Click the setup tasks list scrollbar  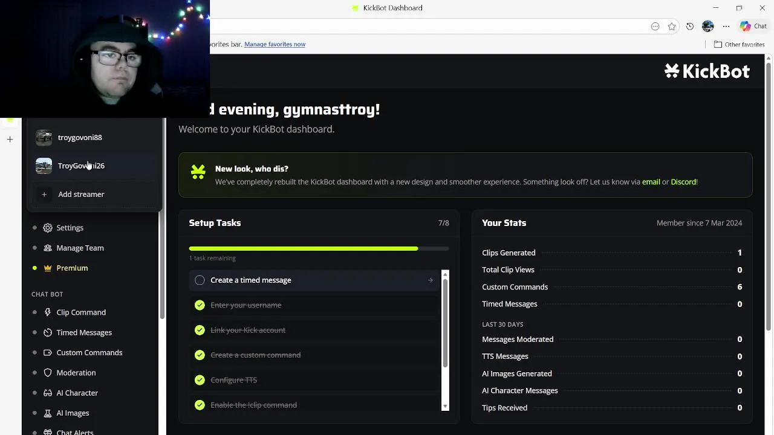(445, 324)
